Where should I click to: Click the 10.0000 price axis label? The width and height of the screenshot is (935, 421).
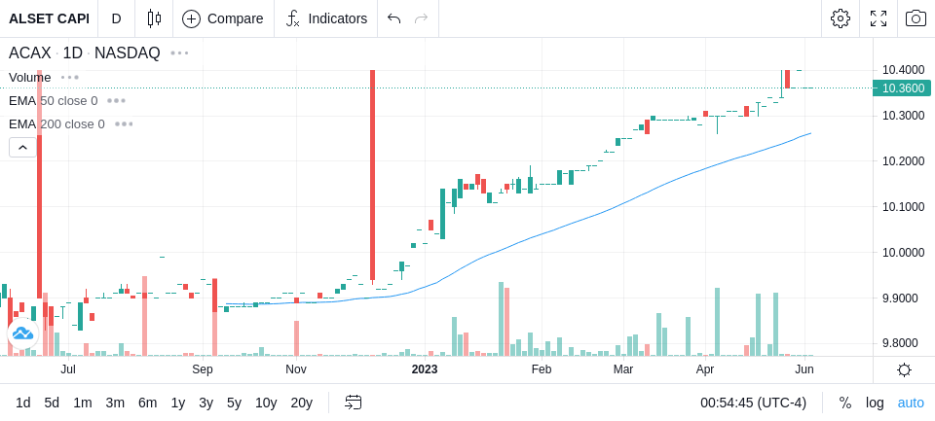904,253
